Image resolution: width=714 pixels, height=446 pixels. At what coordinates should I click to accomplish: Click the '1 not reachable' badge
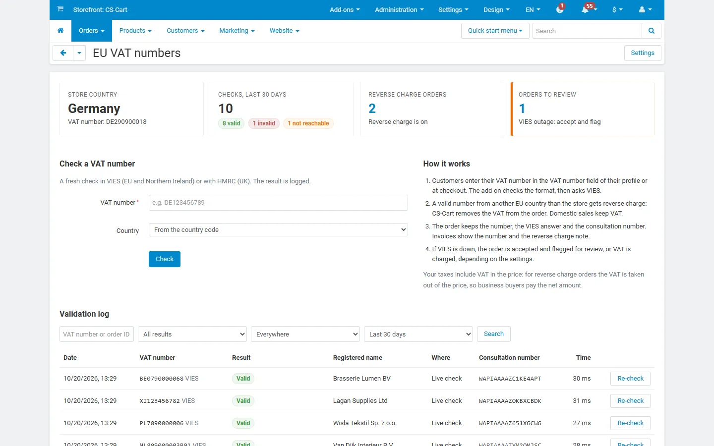tap(308, 123)
